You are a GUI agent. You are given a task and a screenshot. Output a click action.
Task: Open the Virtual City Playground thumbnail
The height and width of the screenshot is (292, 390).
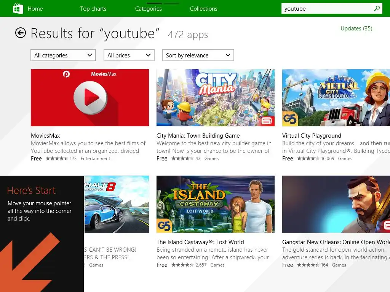point(336,98)
